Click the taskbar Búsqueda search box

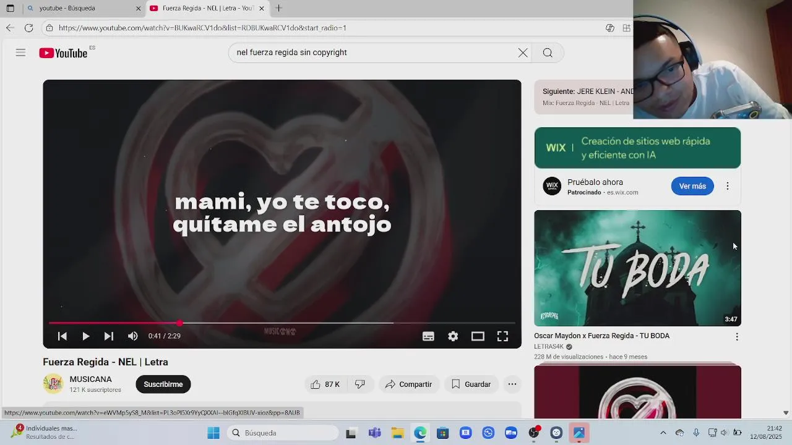[283, 433]
